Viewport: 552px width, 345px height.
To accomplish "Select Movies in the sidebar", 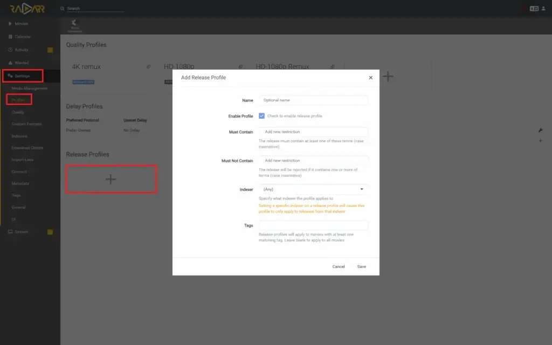I will click(22, 24).
